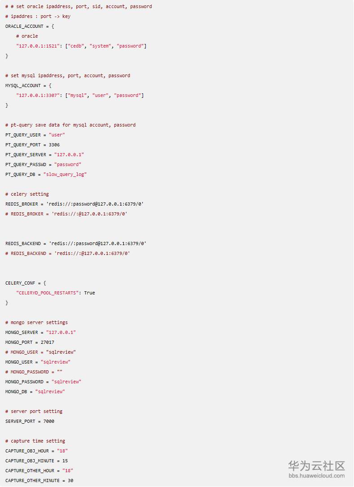
Task: Click the CAPTURE_OBJ_HOUR line
Action: (x=36, y=451)
